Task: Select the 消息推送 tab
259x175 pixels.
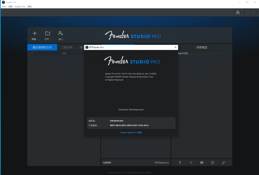Action: click(202, 47)
